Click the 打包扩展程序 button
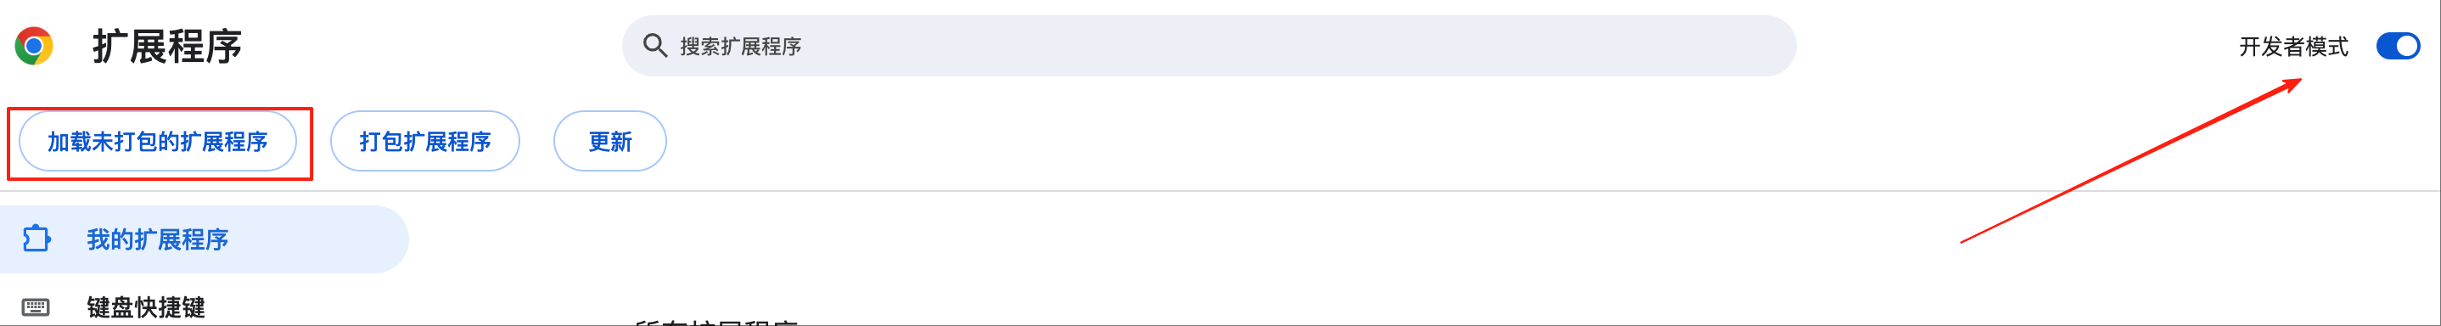2441x326 pixels. click(424, 141)
